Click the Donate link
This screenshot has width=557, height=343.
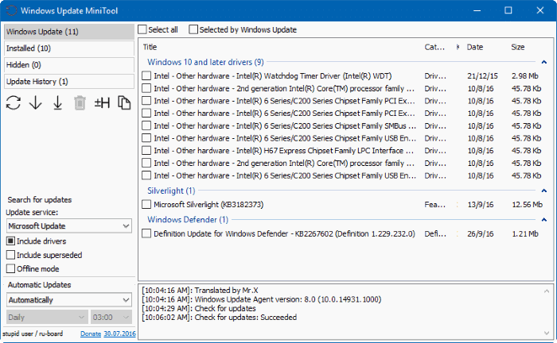pos(91,333)
